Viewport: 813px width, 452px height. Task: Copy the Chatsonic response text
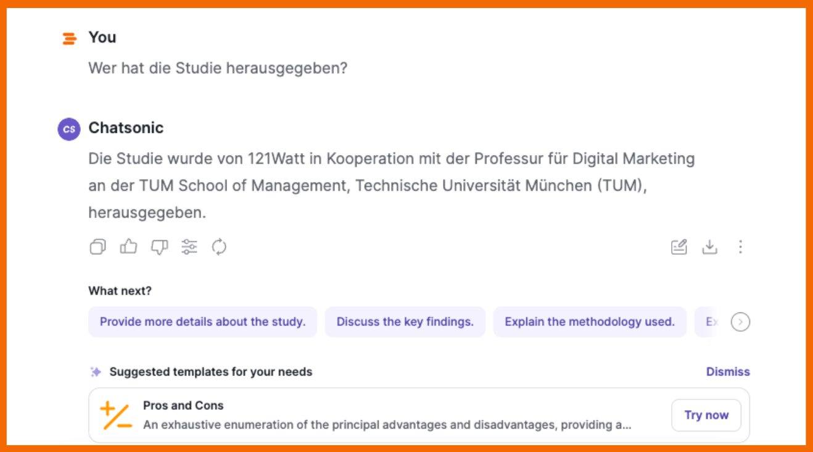(x=97, y=247)
